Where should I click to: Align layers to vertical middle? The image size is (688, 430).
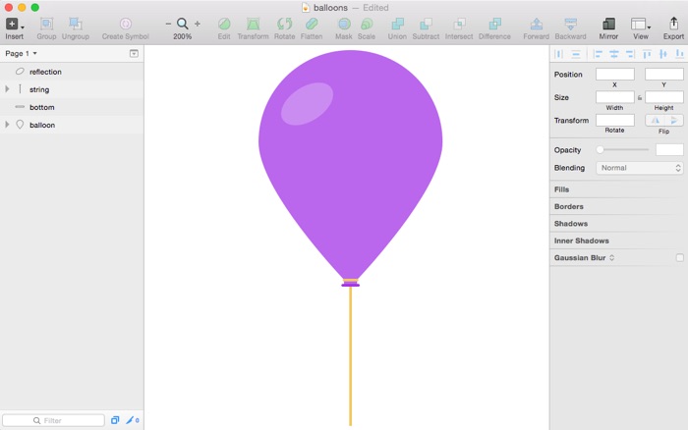[x=663, y=54]
